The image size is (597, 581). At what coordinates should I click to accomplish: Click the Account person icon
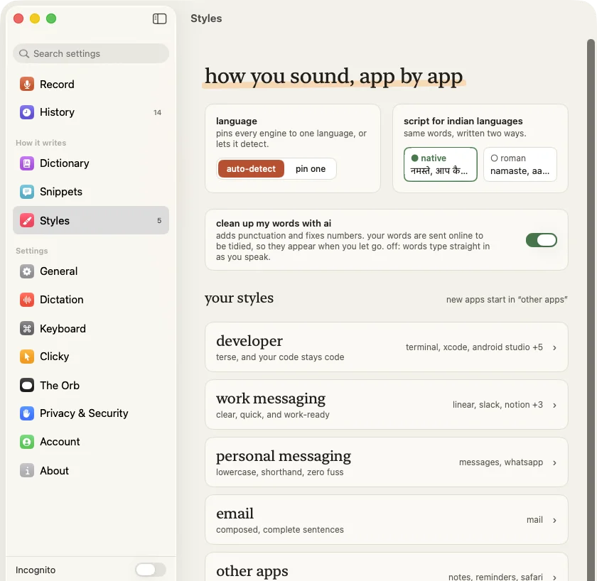(27, 442)
